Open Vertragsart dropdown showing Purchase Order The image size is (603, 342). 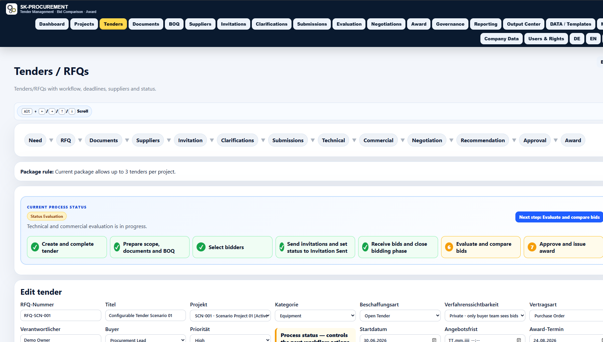pos(566,315)
